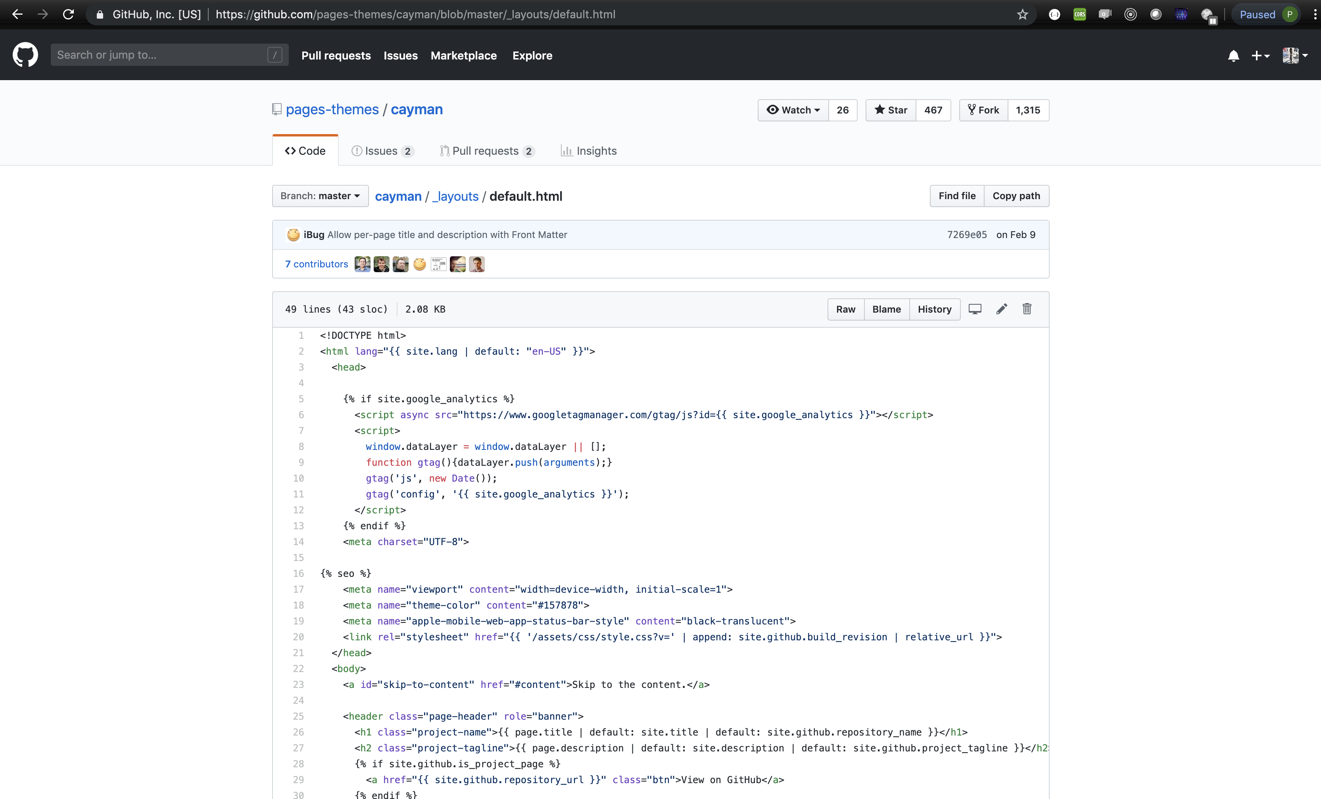Open Marketplace in header
The height and width of the screenshot is (799, 1321).
point(464,55)
